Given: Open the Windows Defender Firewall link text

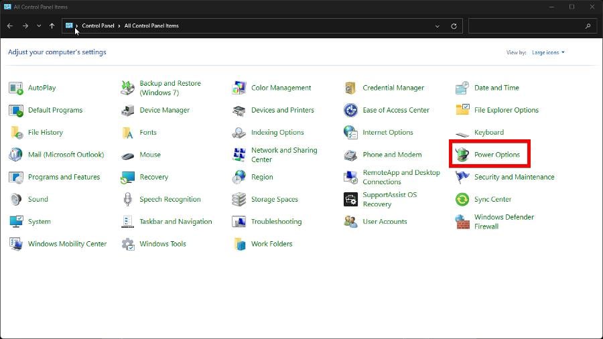Looking at the screenshot, I should coord(504,222).
